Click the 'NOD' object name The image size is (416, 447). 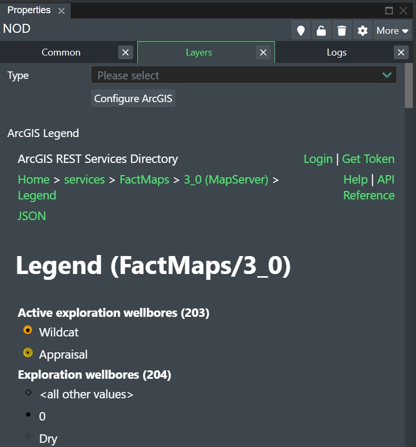pos(16,29)
